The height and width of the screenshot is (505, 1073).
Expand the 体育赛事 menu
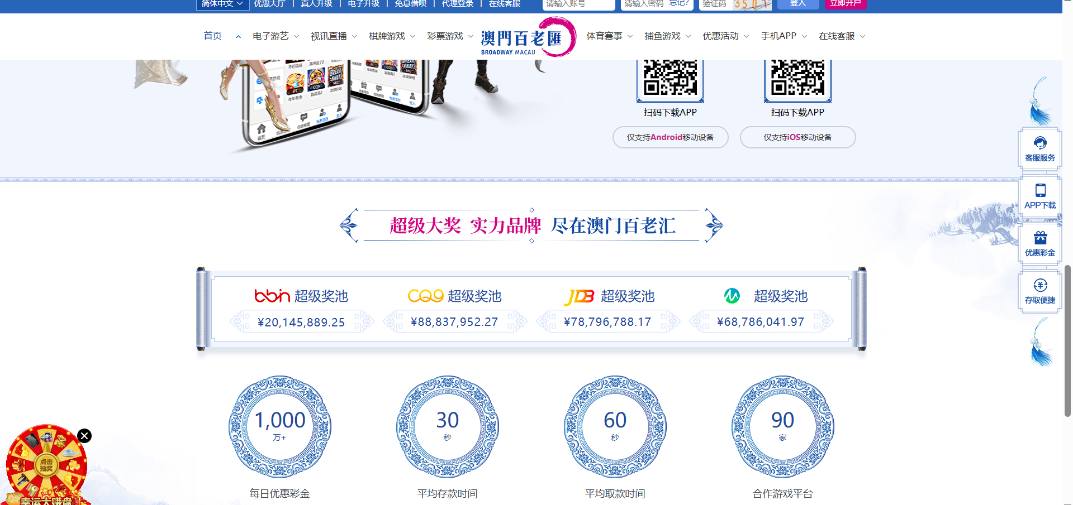click(609, 36)
